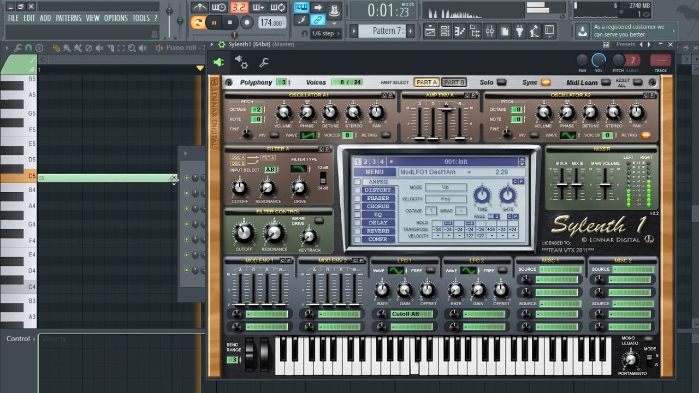The image size is (699, 393).
Task: Select the piano roll draw pencil tool
Action: pos(56,48)
